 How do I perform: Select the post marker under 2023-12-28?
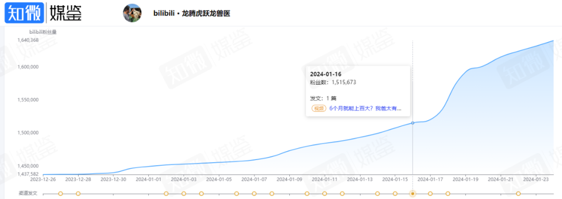tap(78, 194)
